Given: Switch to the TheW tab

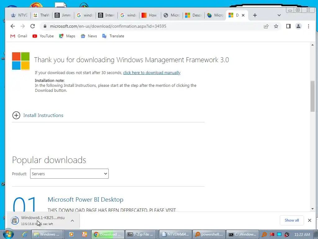Looking at the screenshot, I should 41,15.
